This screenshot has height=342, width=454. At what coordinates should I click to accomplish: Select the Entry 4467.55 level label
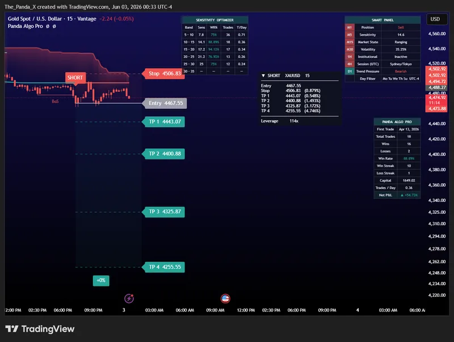coord(165,103)
